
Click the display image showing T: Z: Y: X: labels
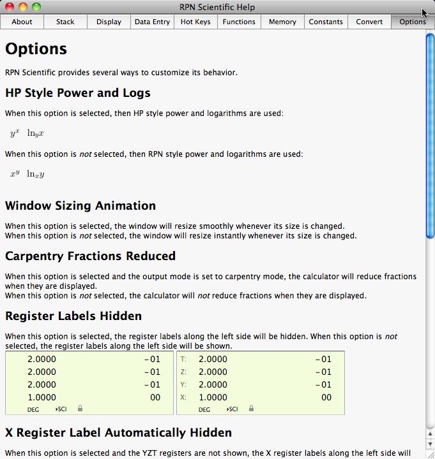pos(260,382)
